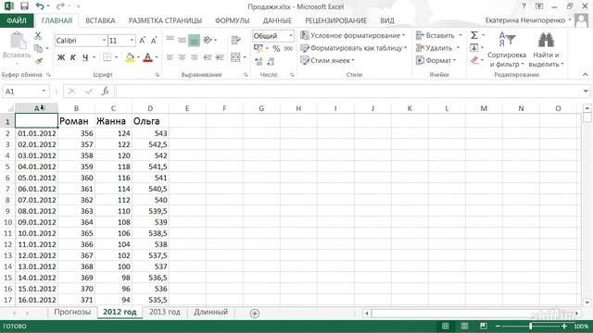Change text orientation

click(x=208, y=40)
